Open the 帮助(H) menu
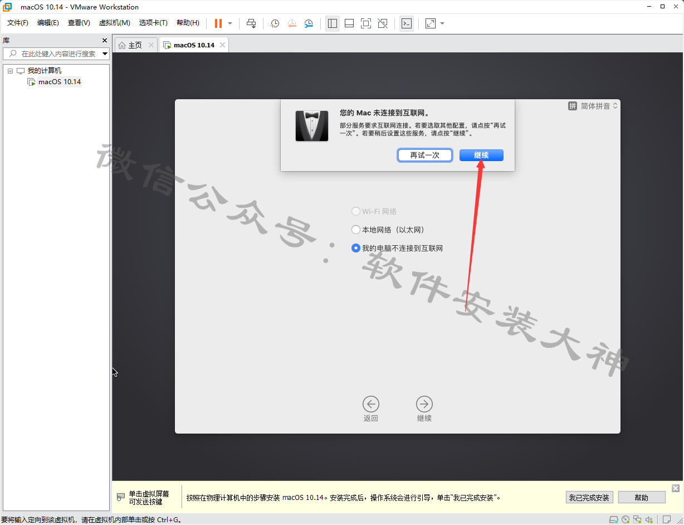684x525 pixels. coord(188,23)
